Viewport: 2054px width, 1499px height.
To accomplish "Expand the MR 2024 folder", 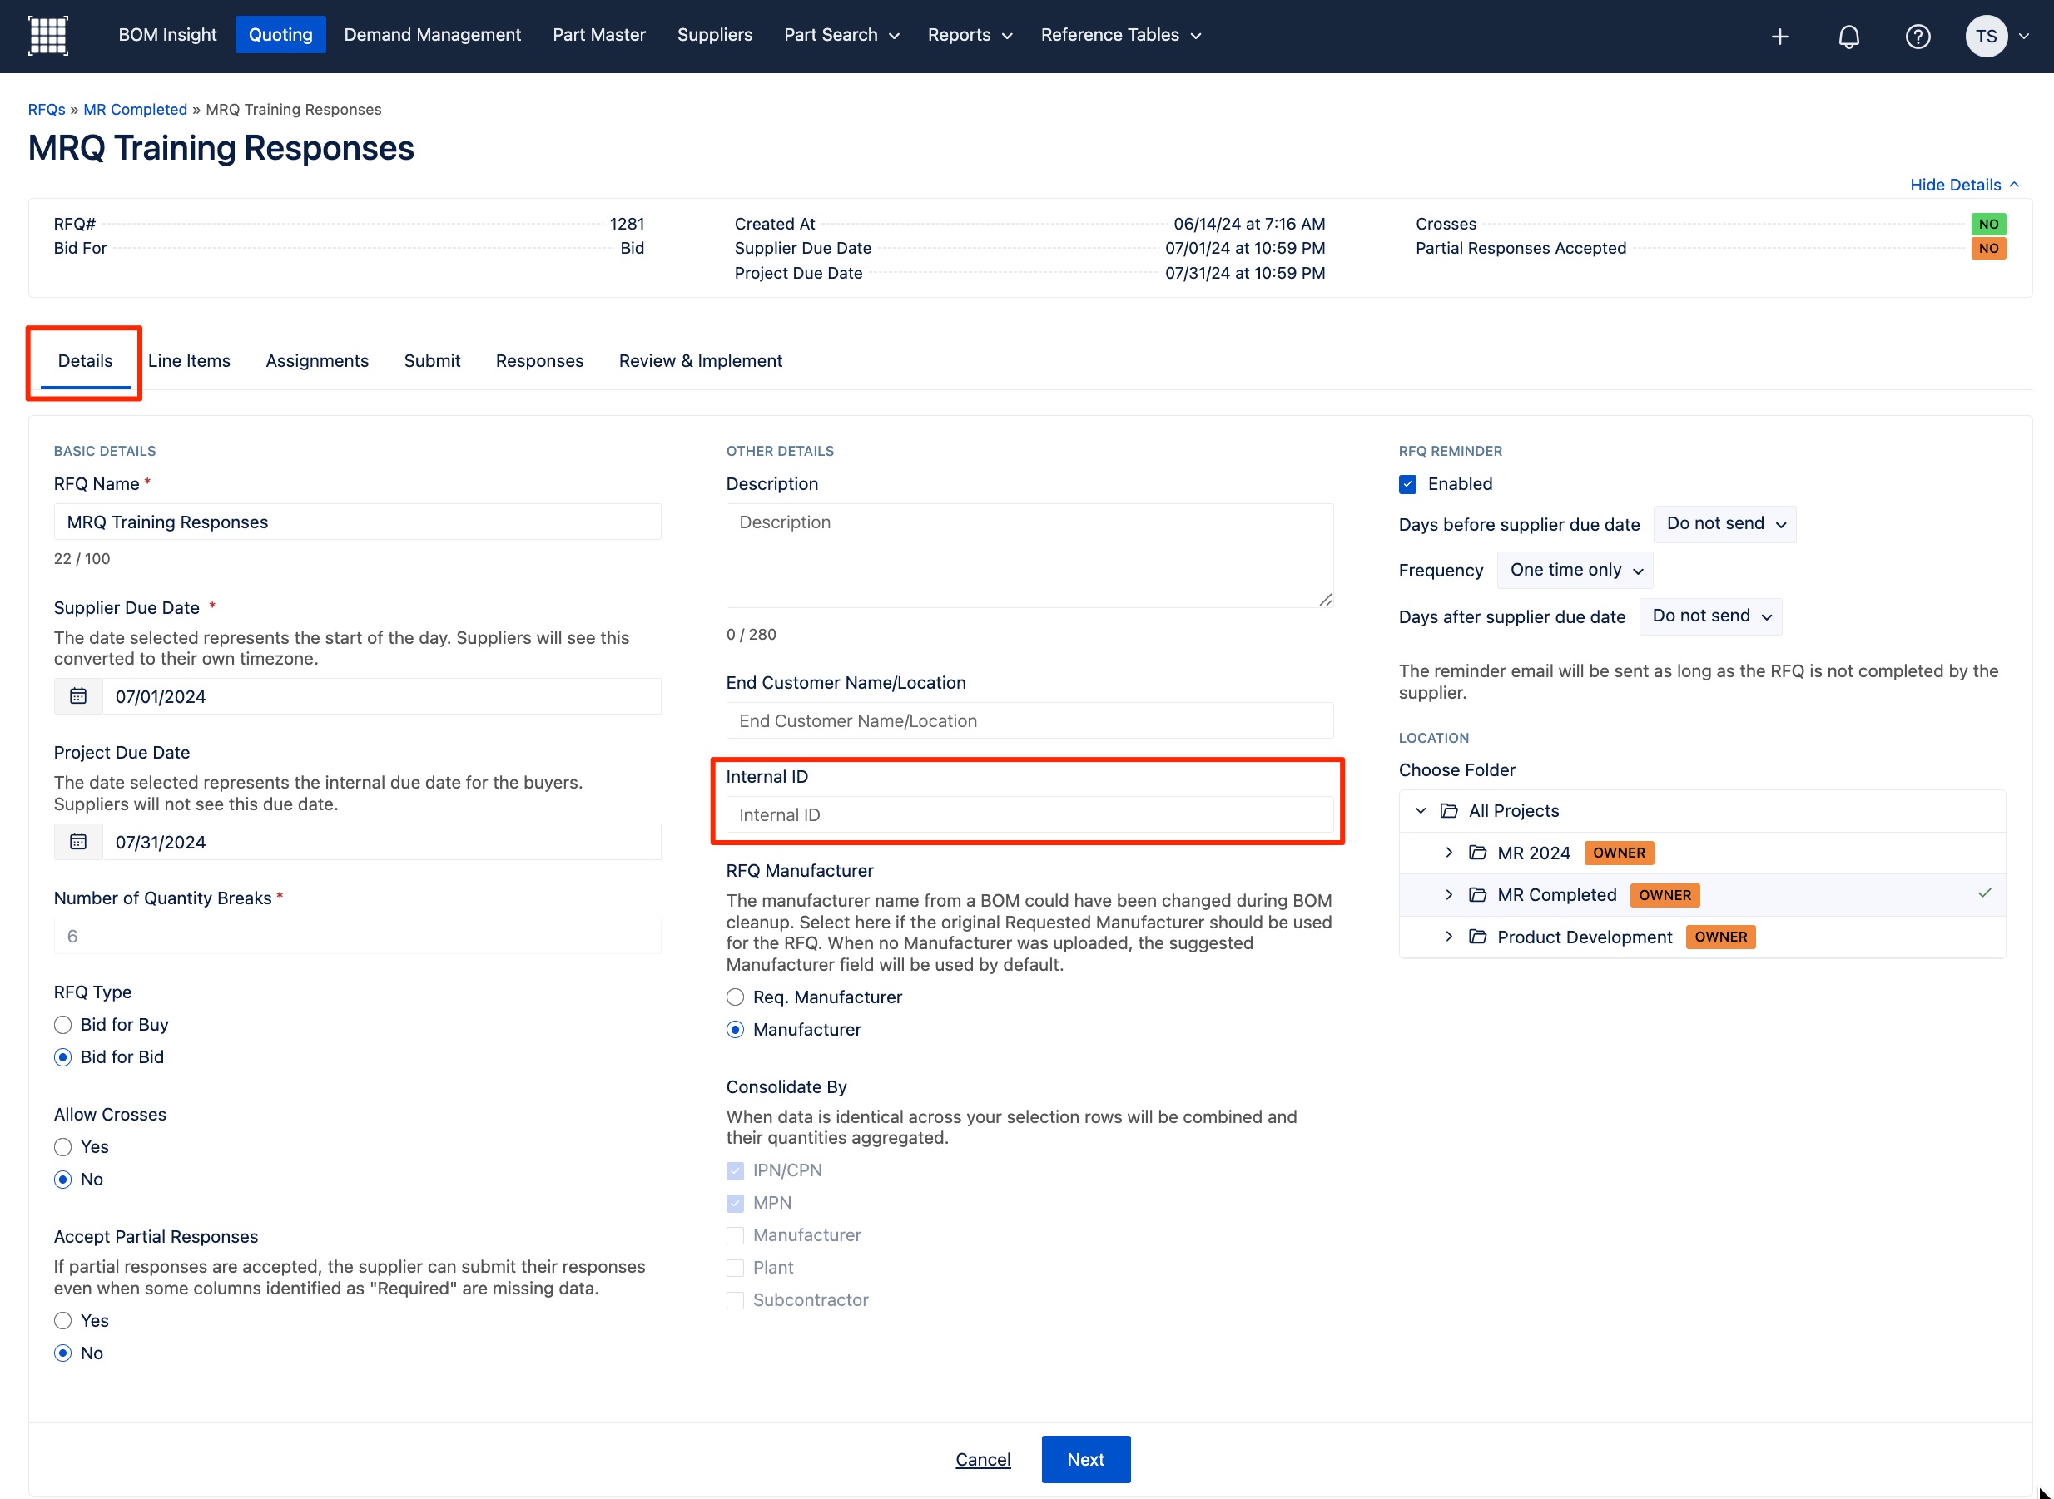I will [1449, 852].
